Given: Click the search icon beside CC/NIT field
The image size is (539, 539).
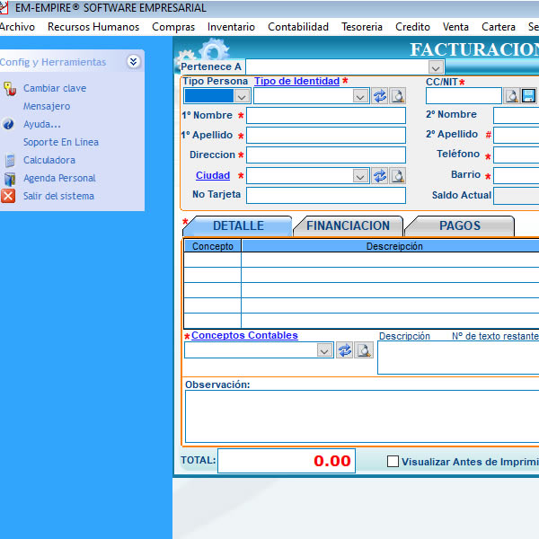Looking at the screenshot, I should (x=511, y=96).
